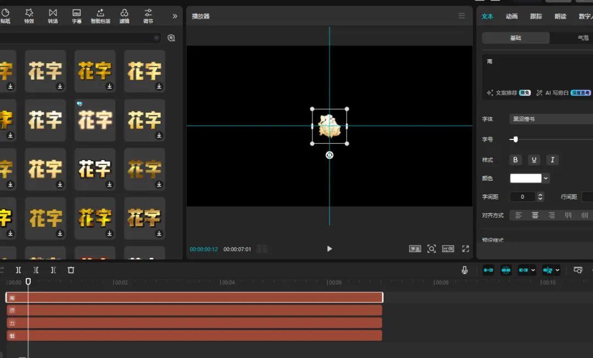Click the text content field containing 南

point(538,72)
